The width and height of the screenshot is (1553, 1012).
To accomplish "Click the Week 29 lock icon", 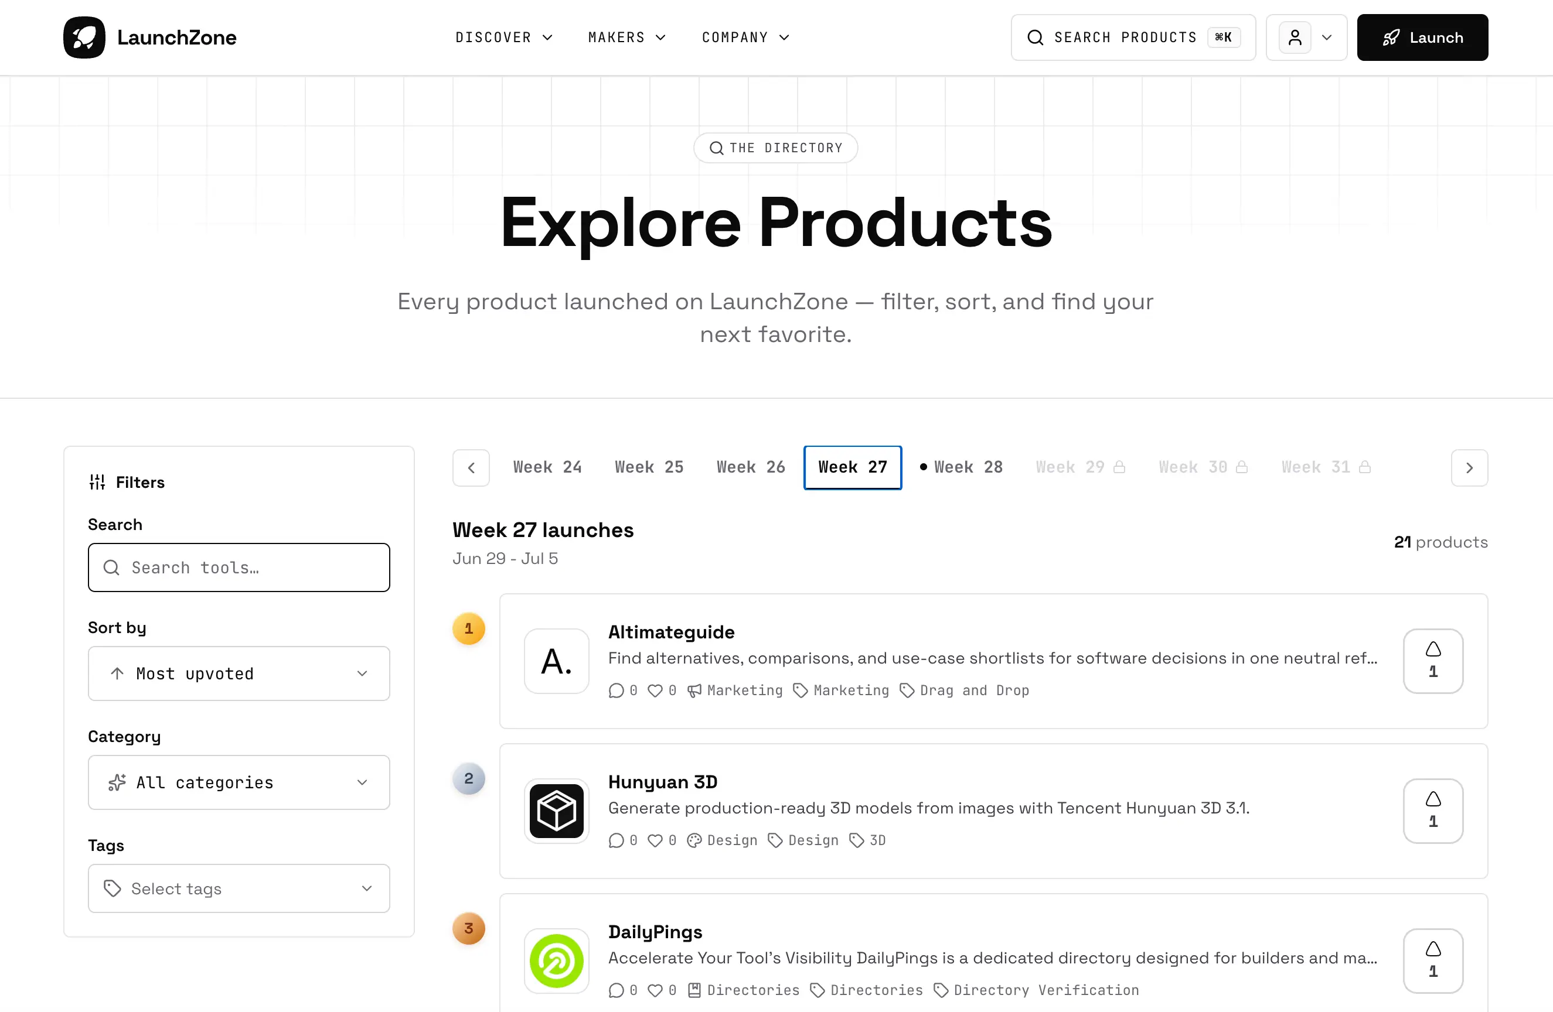I will (1119, 467).
